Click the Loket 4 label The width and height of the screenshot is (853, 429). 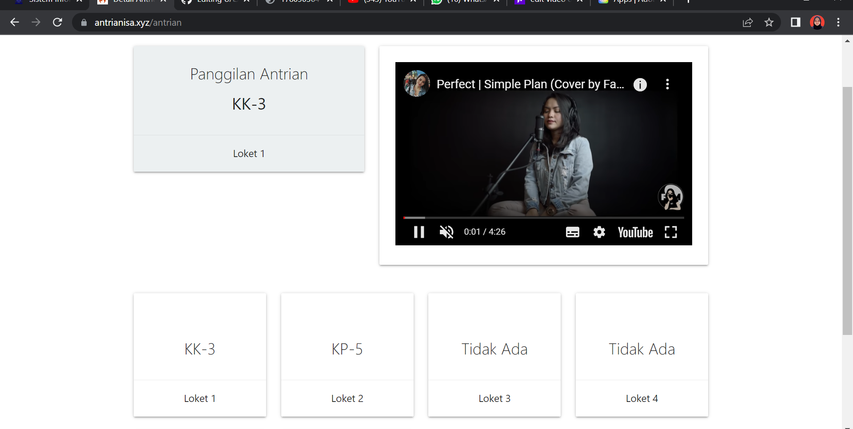point(642,398)
